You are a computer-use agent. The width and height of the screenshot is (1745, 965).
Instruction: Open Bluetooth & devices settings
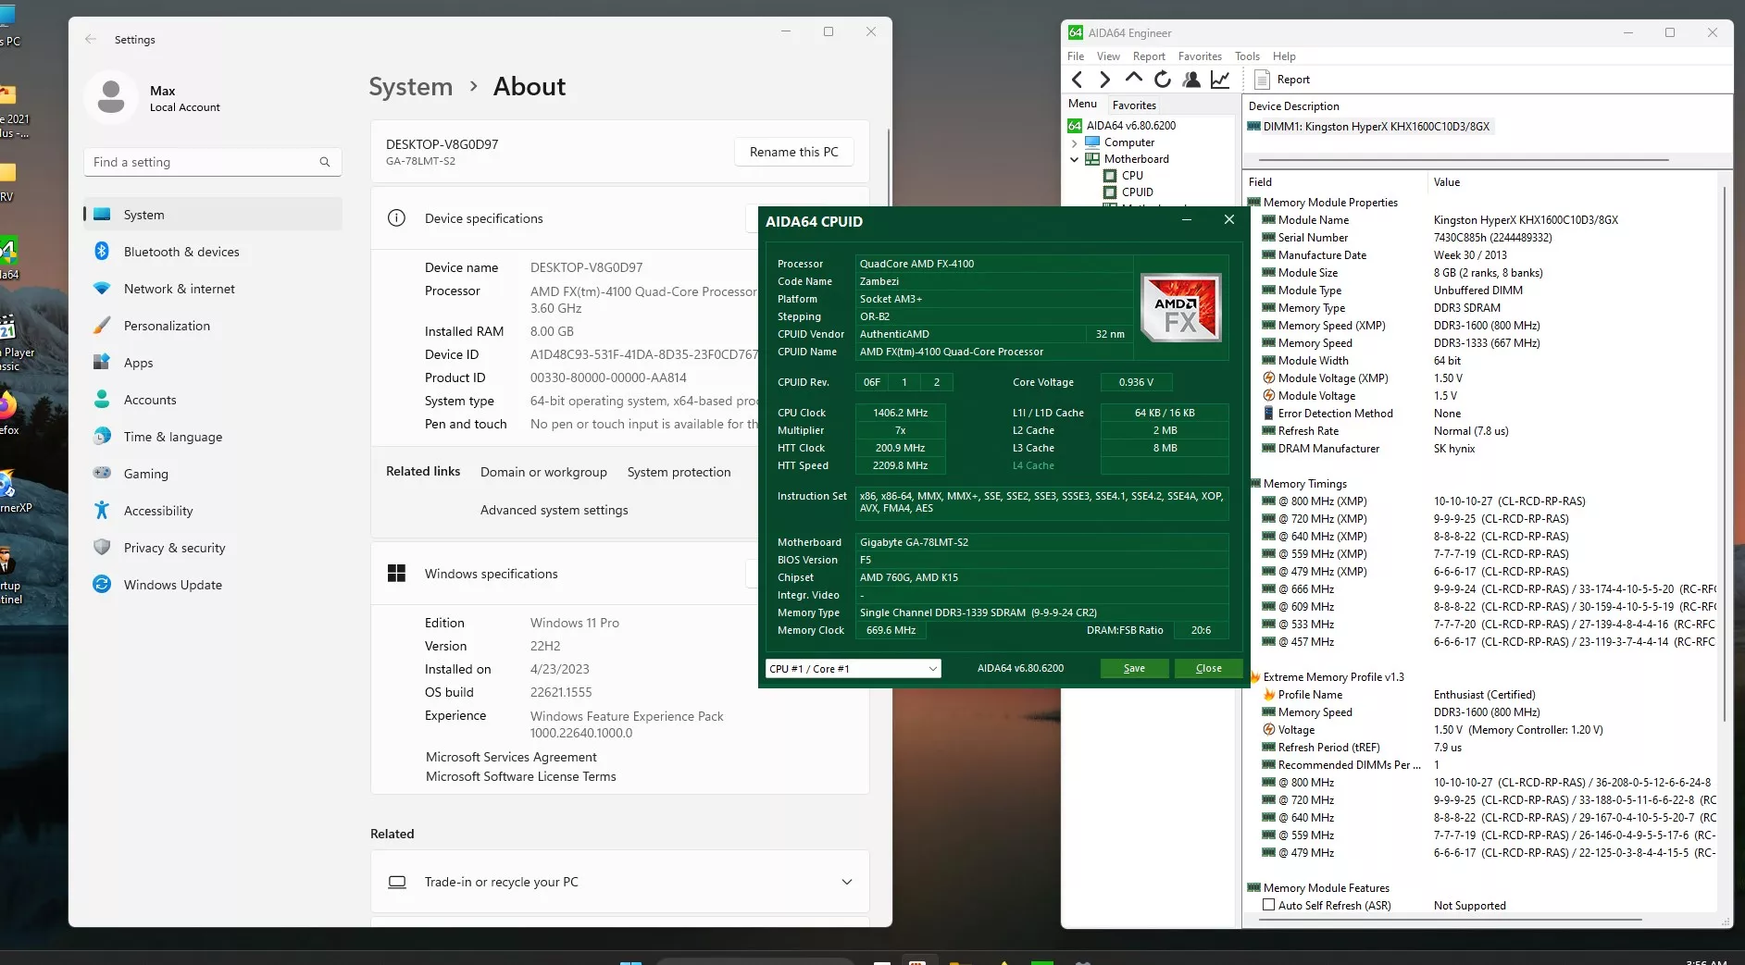click(x=213, y=252)
